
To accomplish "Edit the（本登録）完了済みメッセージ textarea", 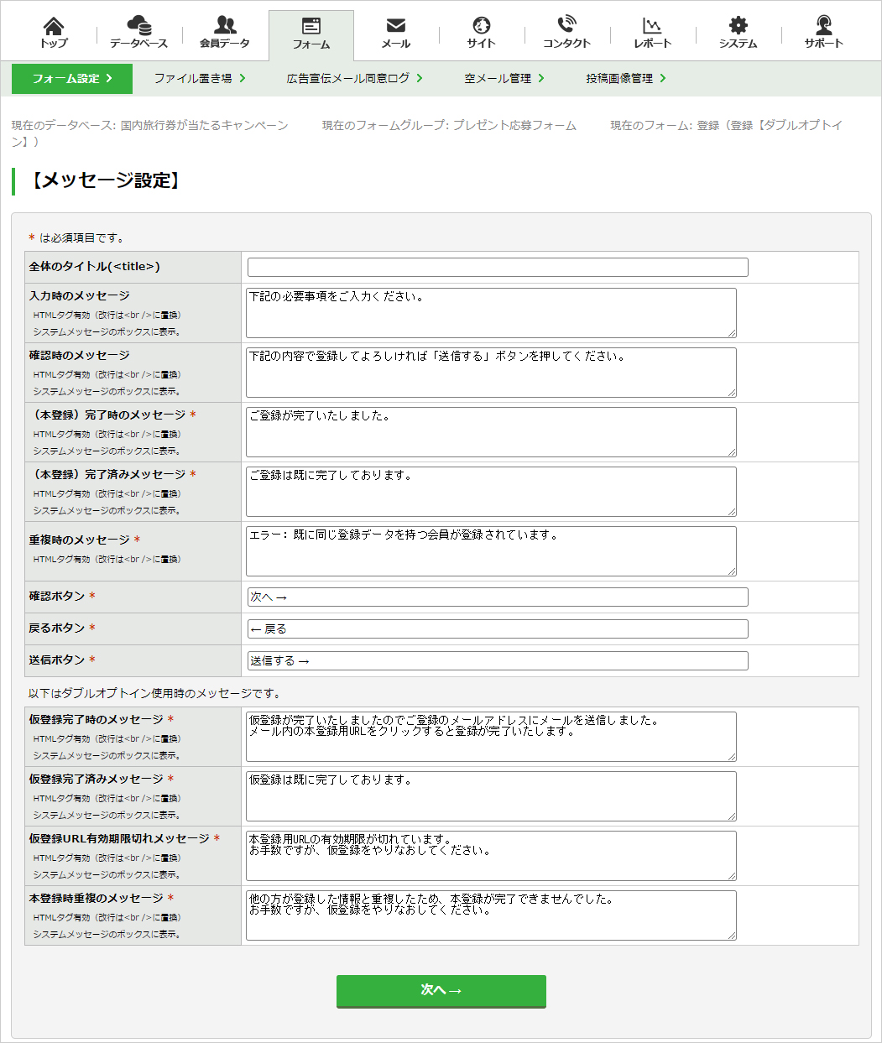I will [x=492, y=492].
